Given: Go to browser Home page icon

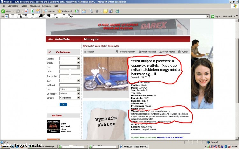Looking at the screenshot, I should coord(39,11).
